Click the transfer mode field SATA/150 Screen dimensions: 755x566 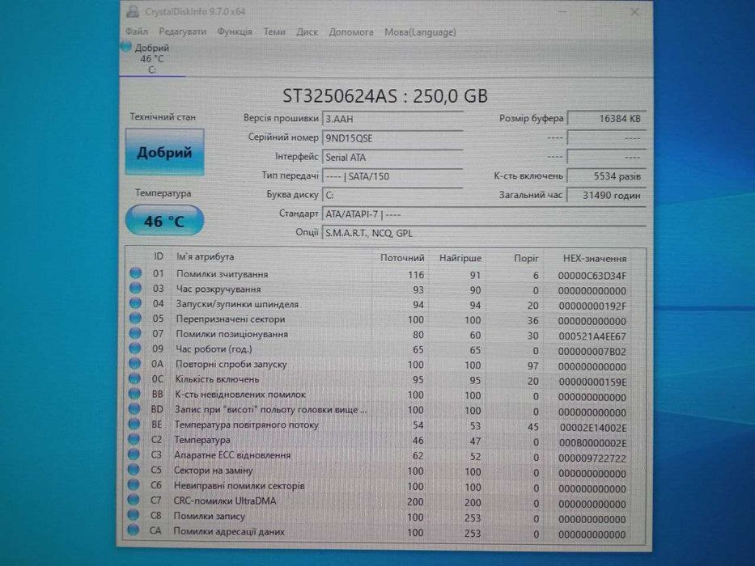click(392, 176)
